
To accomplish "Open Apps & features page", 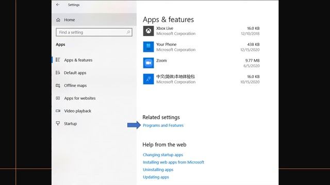I will tap(78, 60).
